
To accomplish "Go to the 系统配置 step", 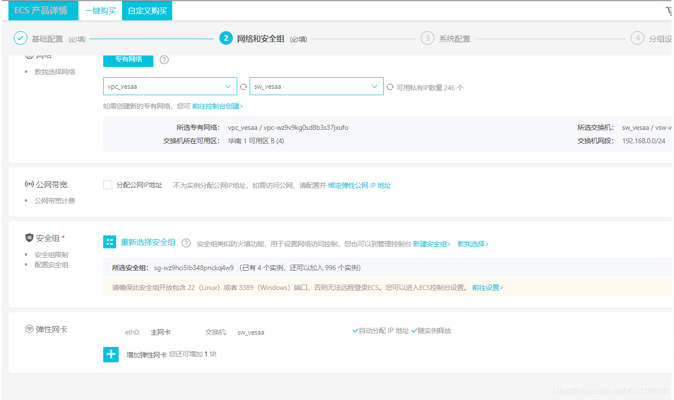I will coord(455,39).
